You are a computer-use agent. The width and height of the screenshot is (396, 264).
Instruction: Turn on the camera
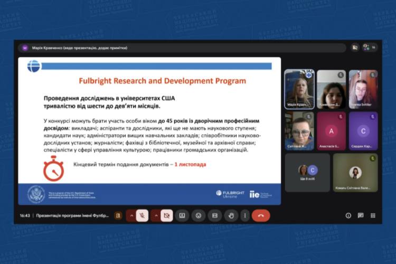coord(167,215)
